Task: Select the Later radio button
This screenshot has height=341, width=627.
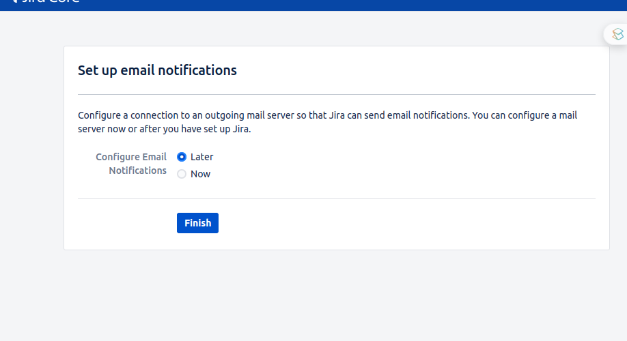Action: coord(182,157)
